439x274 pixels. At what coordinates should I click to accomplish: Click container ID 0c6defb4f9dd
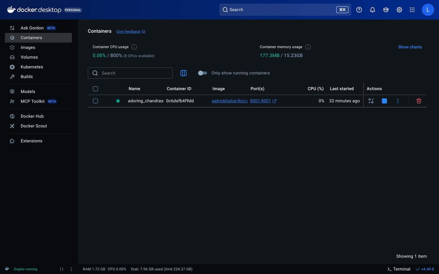pyautogui.click(x=180, y=101)
